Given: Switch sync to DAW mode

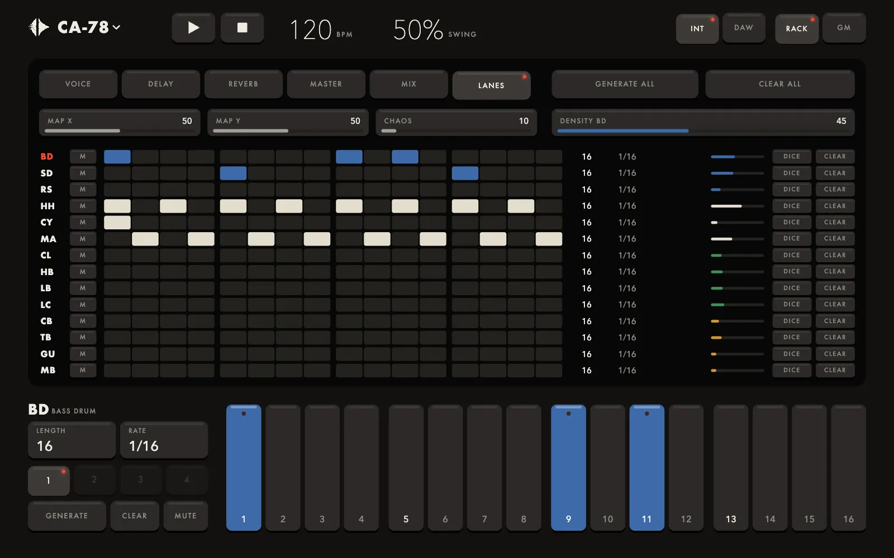Looking at the screenshot, I should tap(744, 28).
